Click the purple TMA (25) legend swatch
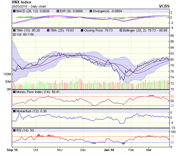Image resolution: width=181 pixels, height=156 pixels. point(48,30)
